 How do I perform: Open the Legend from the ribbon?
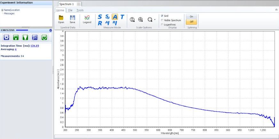(x=87, y=19)
